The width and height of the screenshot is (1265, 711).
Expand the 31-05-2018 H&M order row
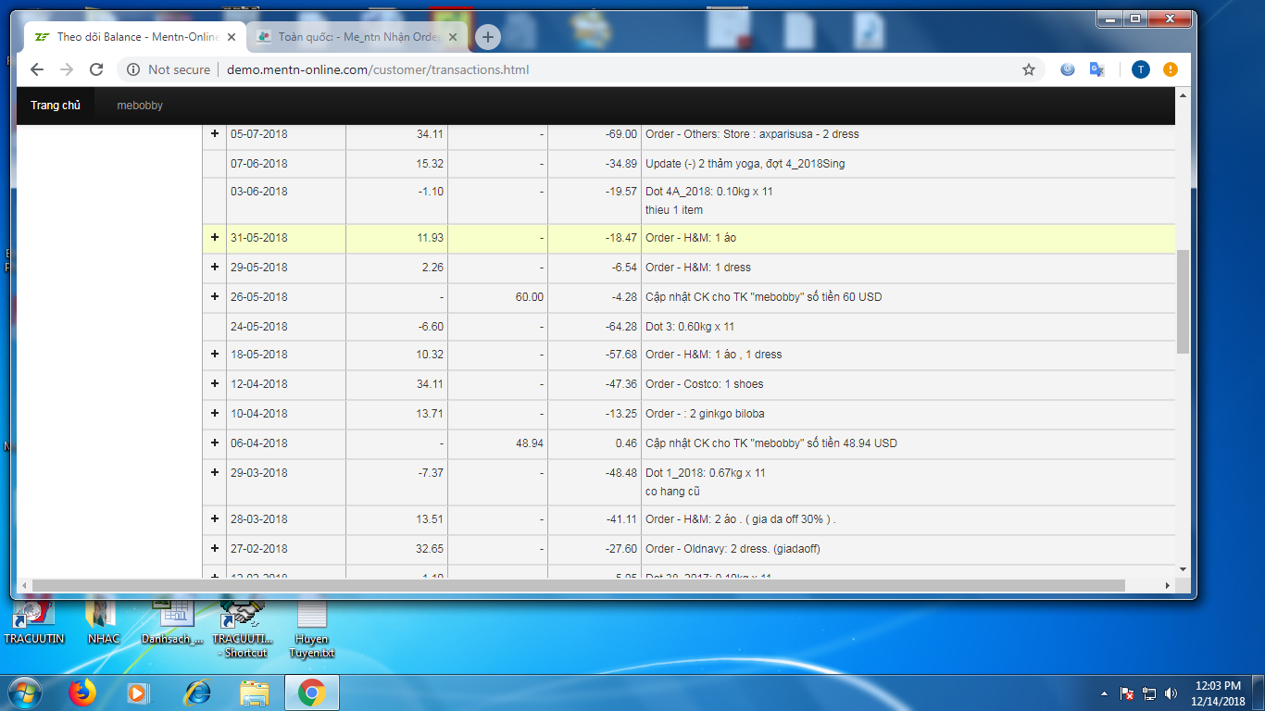(215, 238)
